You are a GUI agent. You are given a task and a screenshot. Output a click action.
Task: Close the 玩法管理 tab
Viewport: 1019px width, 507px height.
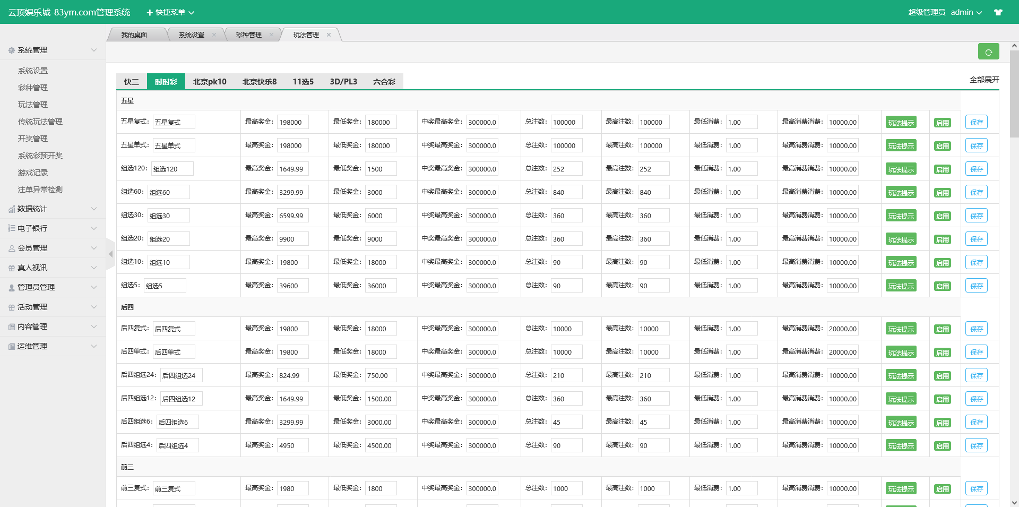pyautogui.click(x=329, y=35)
